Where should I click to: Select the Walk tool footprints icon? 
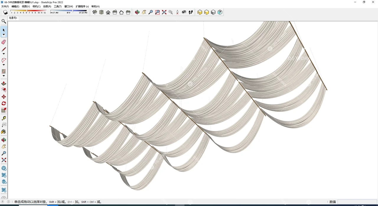coord(190,12)
